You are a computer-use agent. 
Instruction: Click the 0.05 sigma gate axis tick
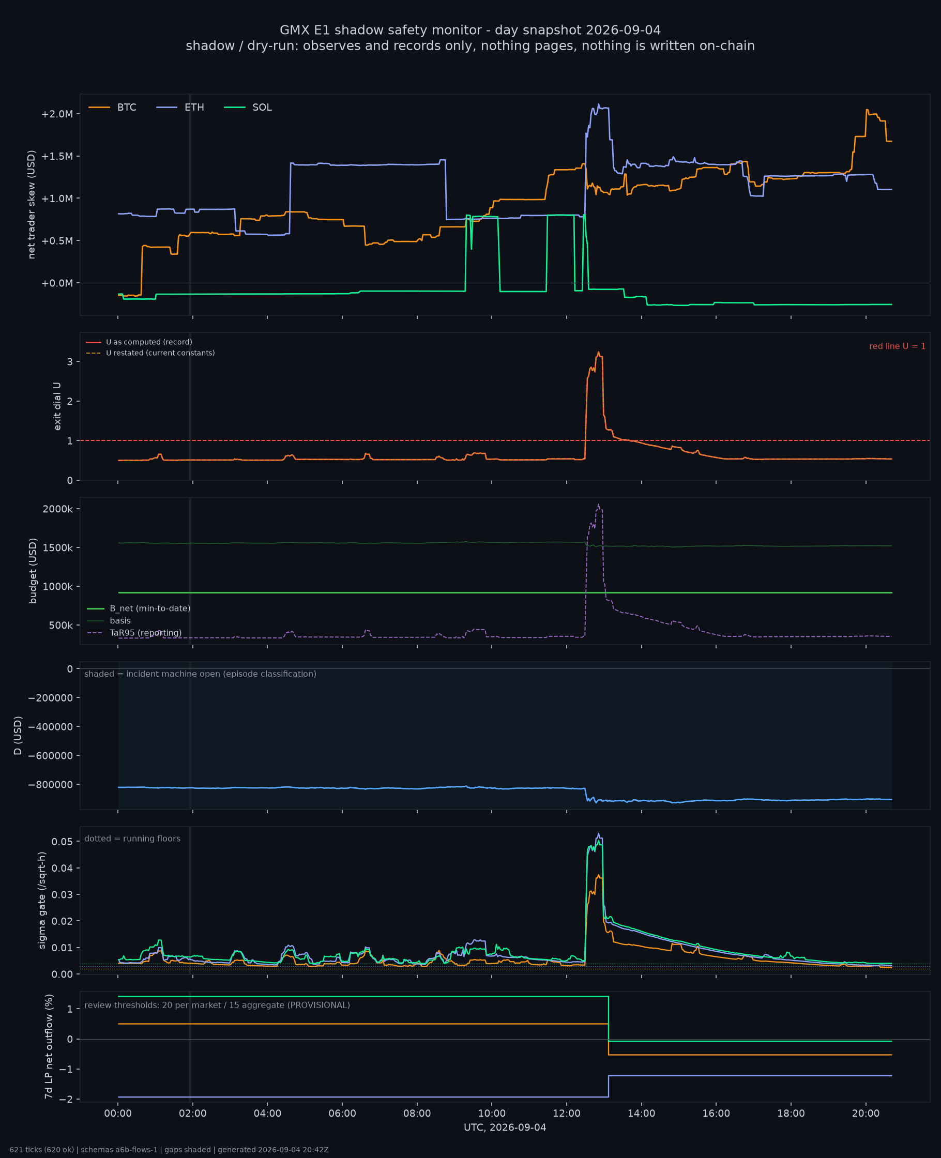click(63, 842)
